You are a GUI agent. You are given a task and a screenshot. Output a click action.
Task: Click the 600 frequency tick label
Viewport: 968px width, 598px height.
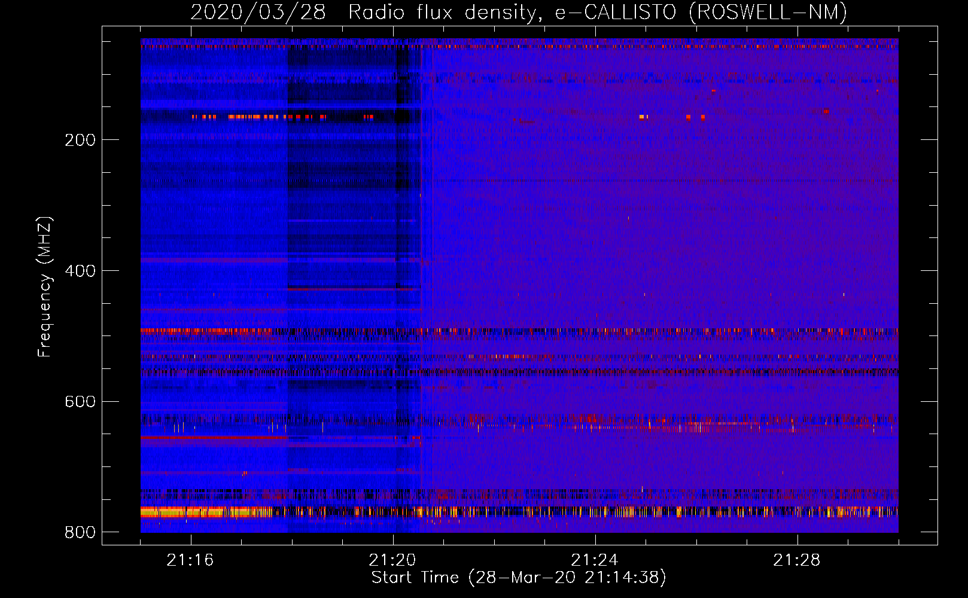click(80, 401)
